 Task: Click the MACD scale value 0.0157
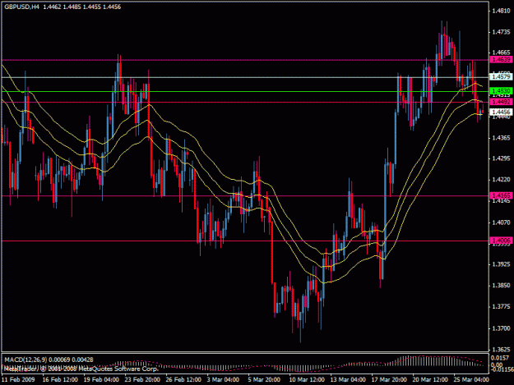pyautogui.click(x=500, y=358)
